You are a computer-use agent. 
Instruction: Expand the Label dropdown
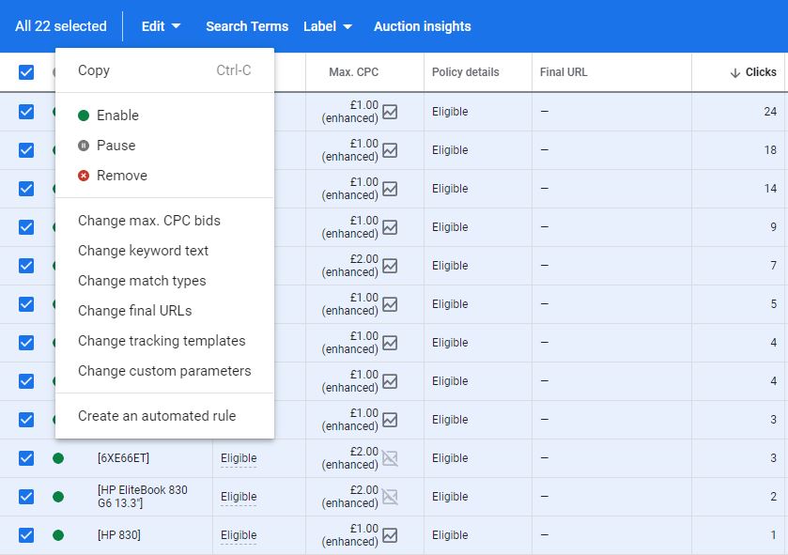[328, 26]
